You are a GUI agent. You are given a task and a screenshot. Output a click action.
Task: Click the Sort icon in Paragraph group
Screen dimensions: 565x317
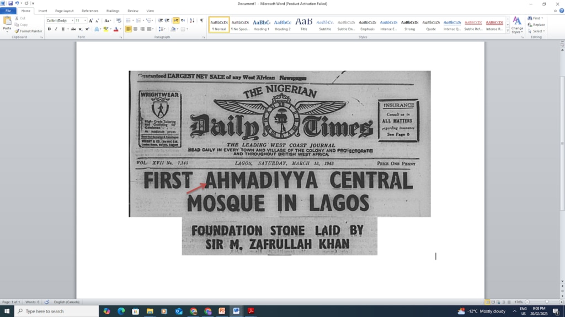pyautogui.click(x=192, y=20)
